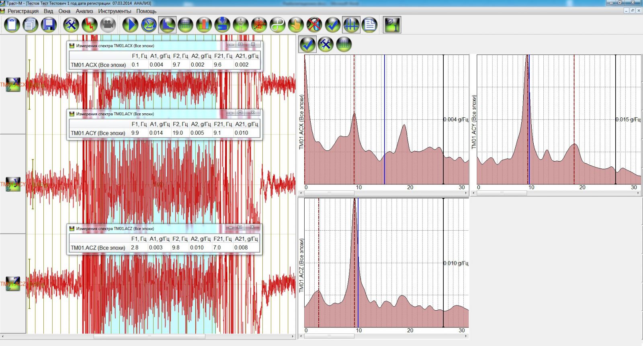Expand the Инструменты menu
The image size is (643, 346).
pos(115,11)
